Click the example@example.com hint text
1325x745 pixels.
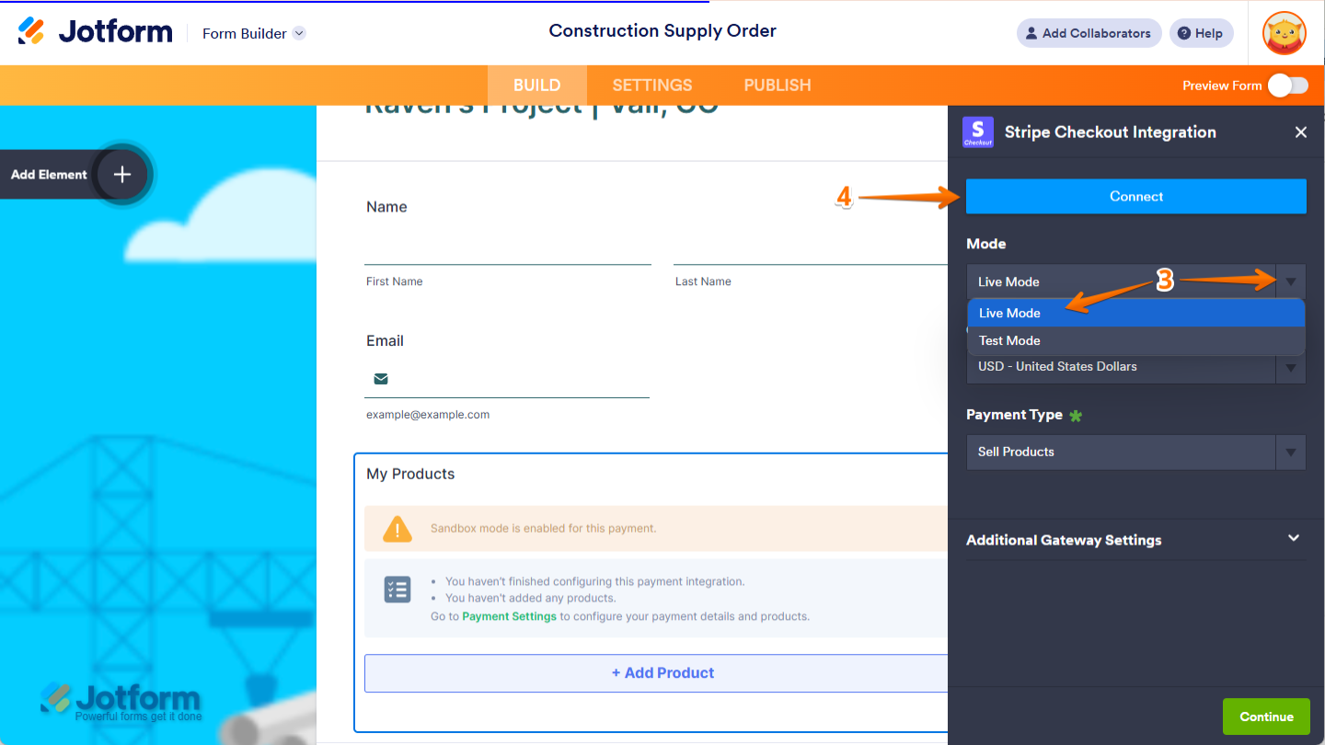[428, 415]
